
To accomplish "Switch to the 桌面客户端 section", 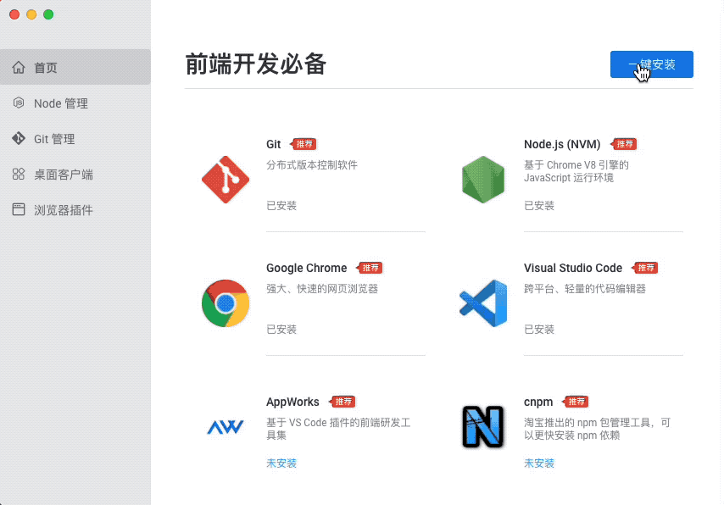I will (64, 174).
